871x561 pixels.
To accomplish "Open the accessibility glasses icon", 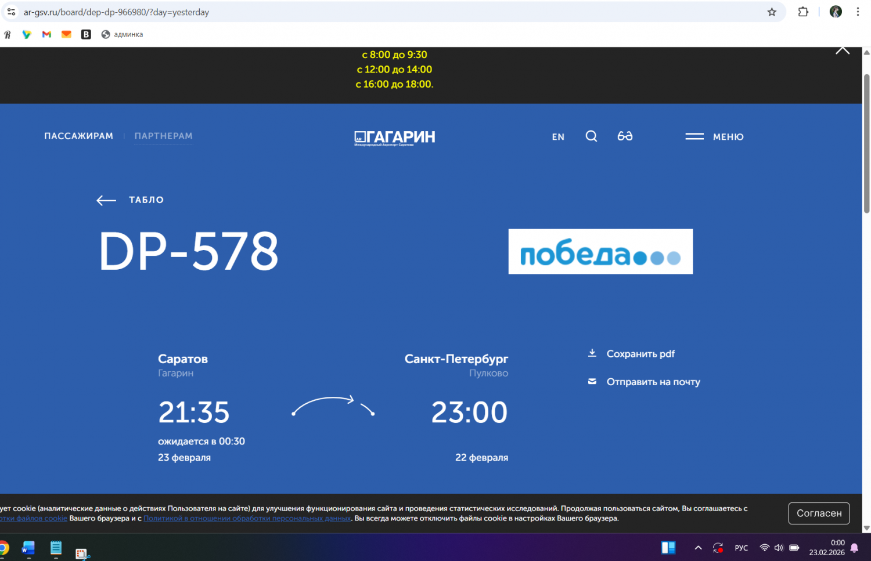I will click(x=625, y=136).
